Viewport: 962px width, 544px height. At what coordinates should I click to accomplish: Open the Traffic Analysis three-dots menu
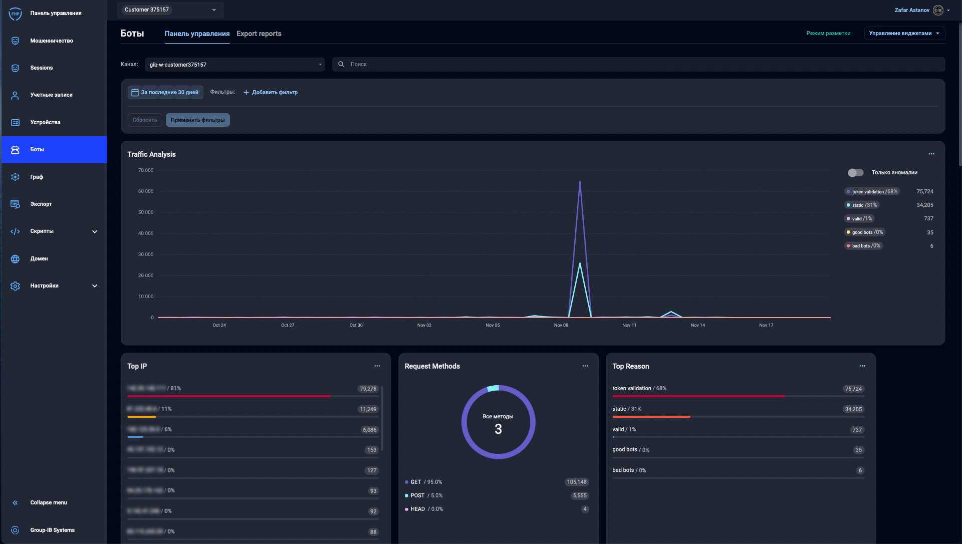pos(931,154)
